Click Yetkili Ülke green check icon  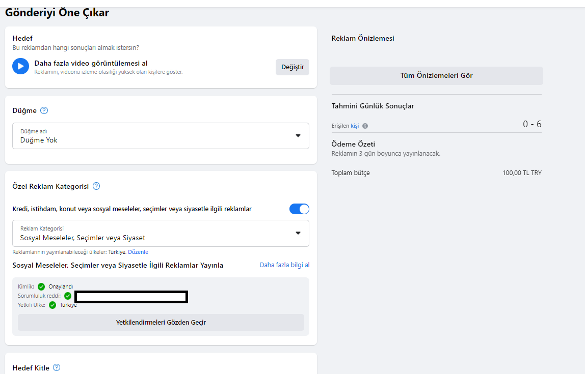(x=52, y=305)
